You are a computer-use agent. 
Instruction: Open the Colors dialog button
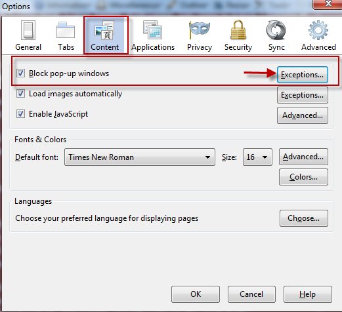pyautogui.click(x=303, y=177)
